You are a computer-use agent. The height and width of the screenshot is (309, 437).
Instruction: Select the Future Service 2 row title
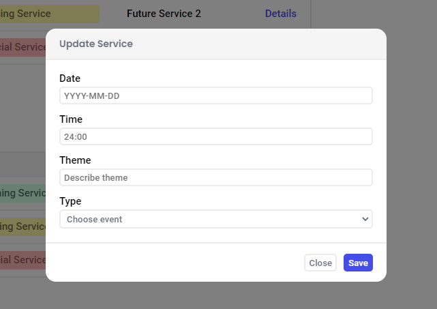[164, 14]
